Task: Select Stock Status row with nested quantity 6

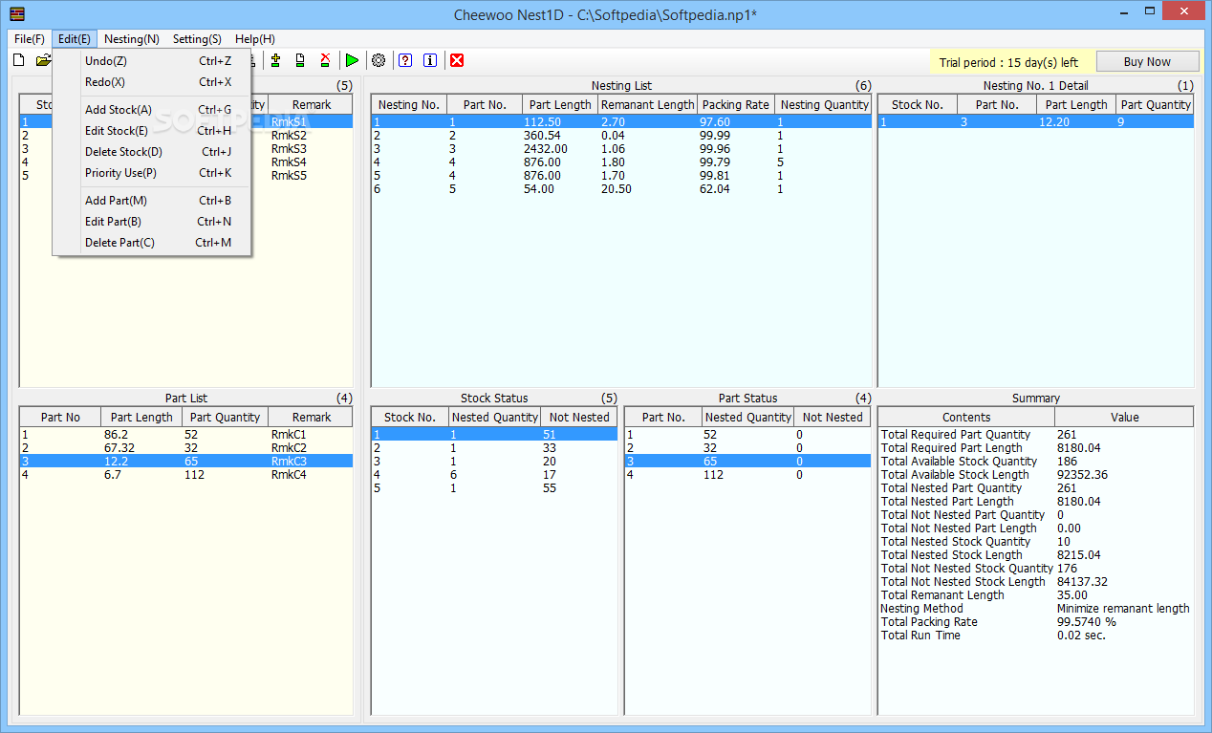Action: [x=494, y=475]
